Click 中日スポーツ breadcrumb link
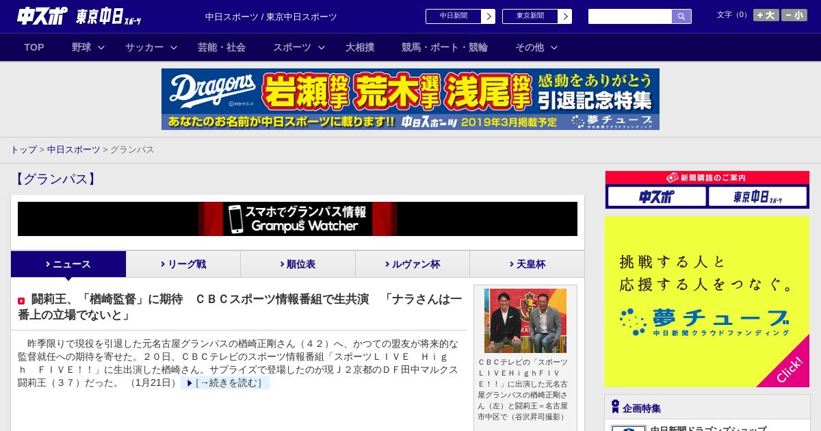Screen dimensions: 821x431 (74, 149)
